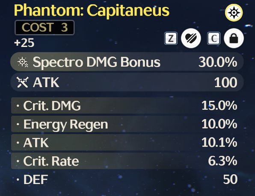Select the Spectro DMG Bonus main stat row
Viewport: 255px width, 196px height.
point(127,62)
